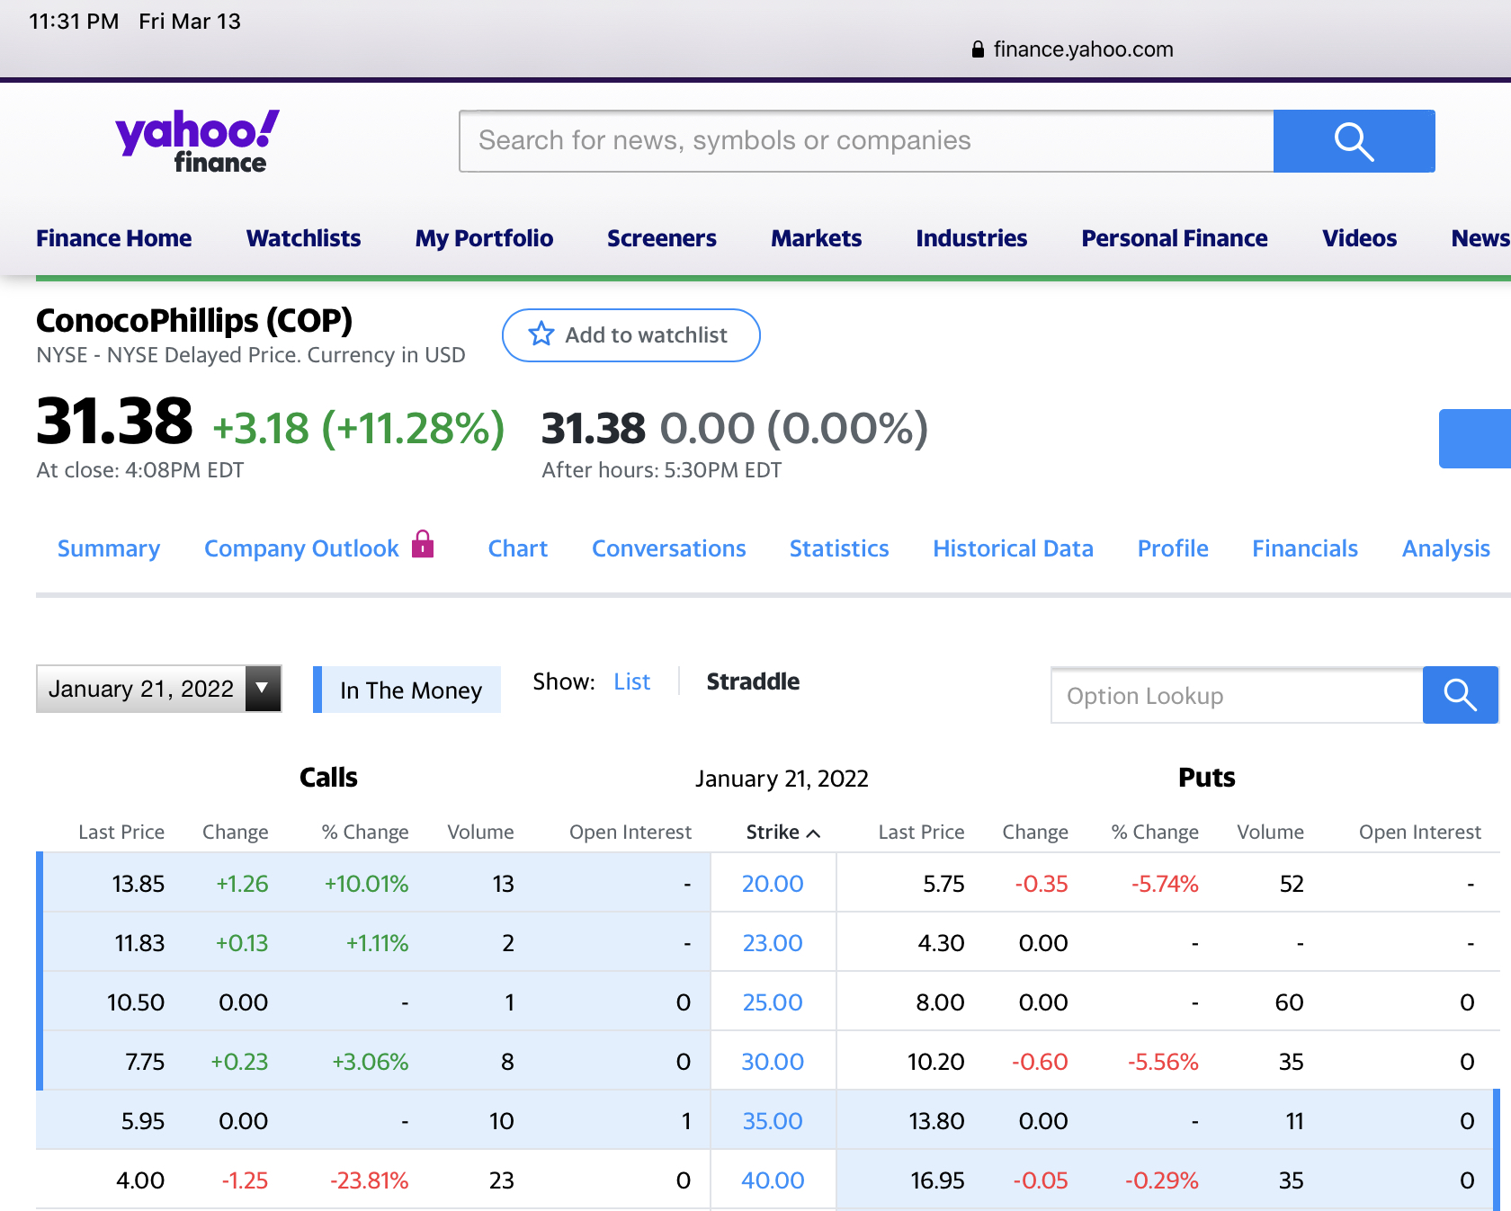Click the padlock icon beside Company Outlook
The height and width of the screenshot is (1211, 1511).
(x=423, y=545)
